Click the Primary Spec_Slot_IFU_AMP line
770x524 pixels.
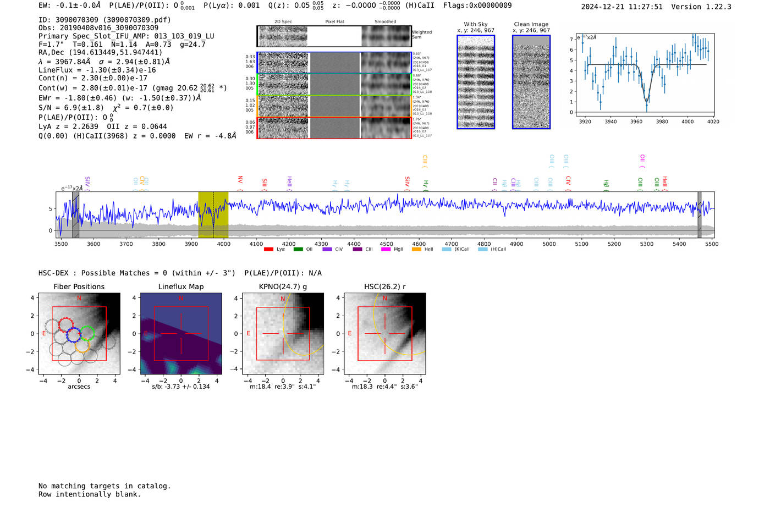tap(127, 36)
